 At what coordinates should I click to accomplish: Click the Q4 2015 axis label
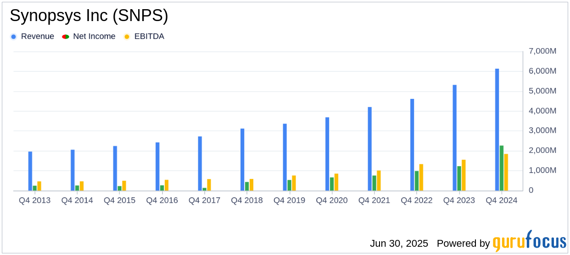(x=120, y=201)
